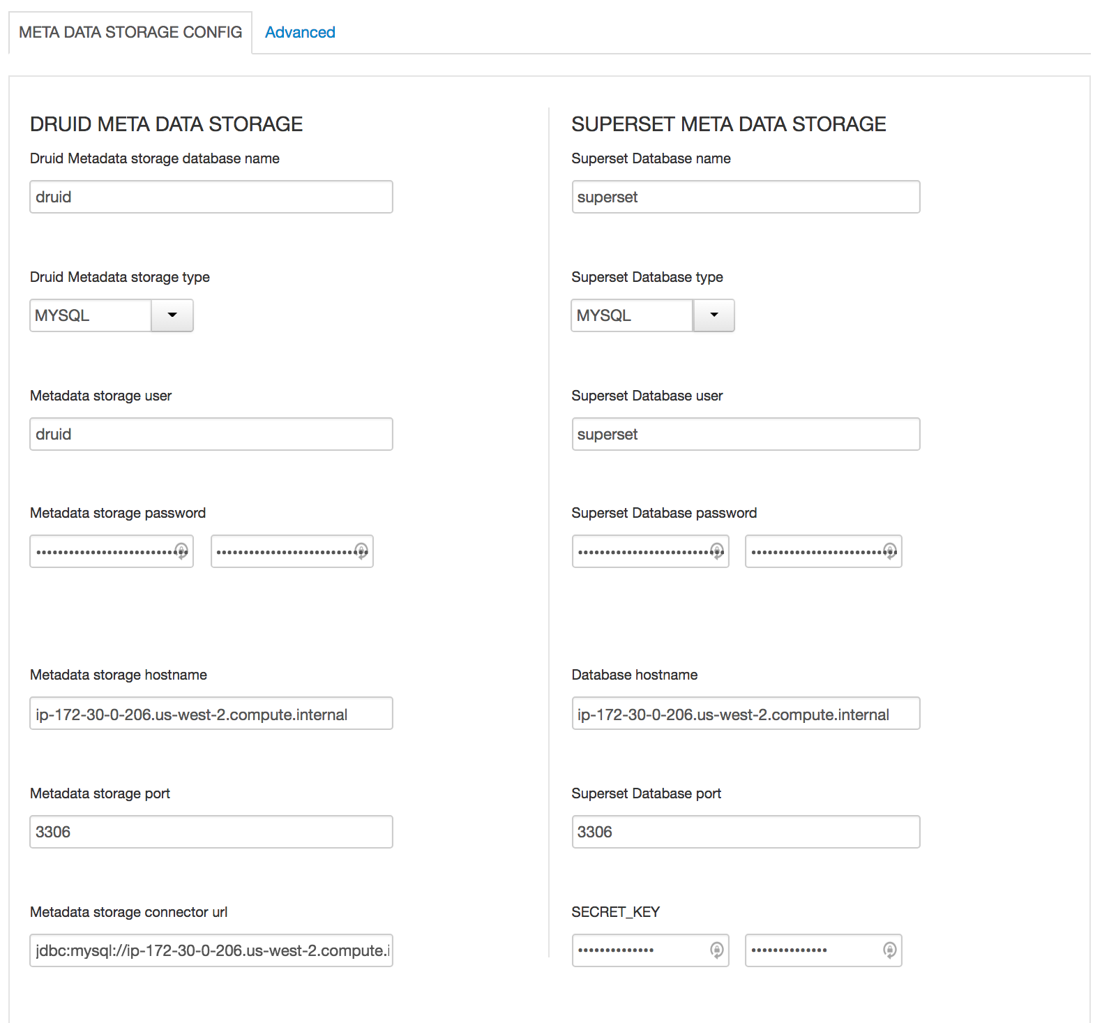Focus the first Metadata storage password field
Image resolution: width=1102 pixels, height=1023 pixels.
point(112,551)
